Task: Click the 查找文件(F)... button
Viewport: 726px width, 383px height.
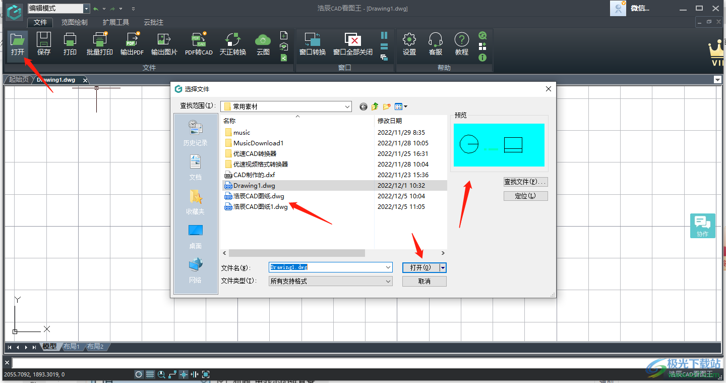Action: 525,182
